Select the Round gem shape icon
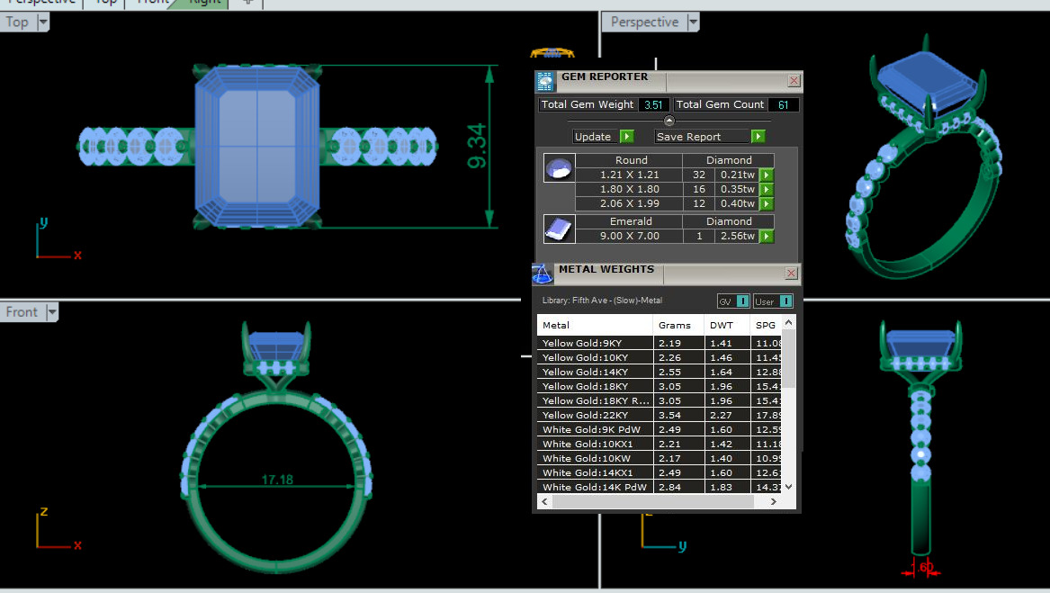 [x=559, y=168]
